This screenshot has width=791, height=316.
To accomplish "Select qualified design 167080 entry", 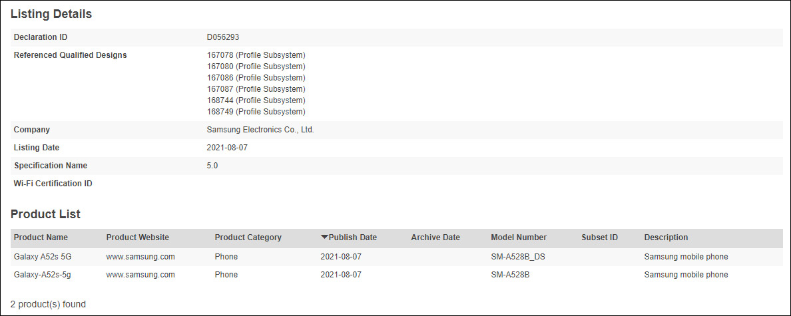I will (256, 67).
